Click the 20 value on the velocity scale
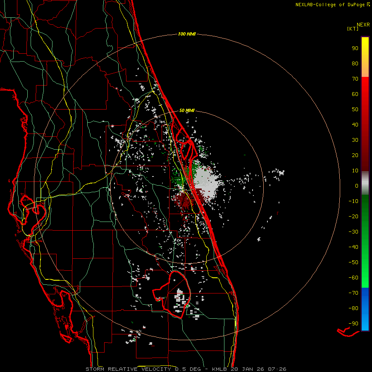 [x=355, y=155]
